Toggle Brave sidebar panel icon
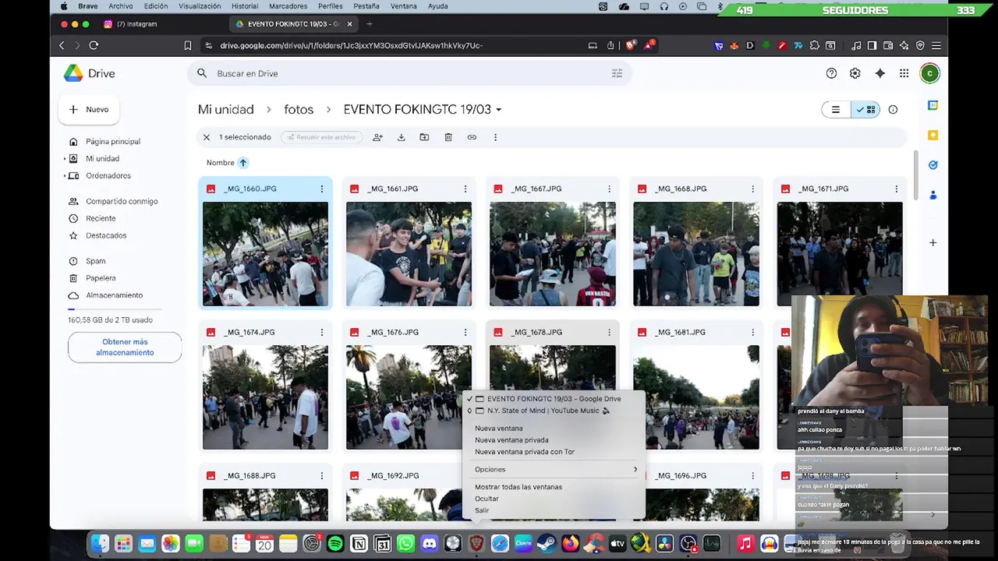The width and height of the screenshot is (998, 561). coord(872,45)
